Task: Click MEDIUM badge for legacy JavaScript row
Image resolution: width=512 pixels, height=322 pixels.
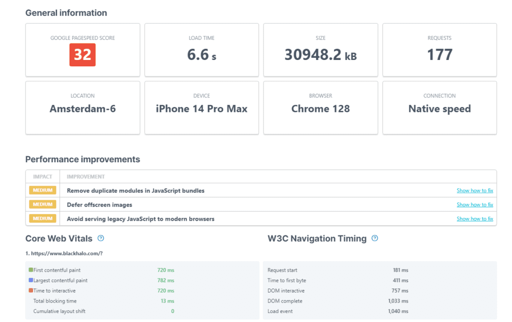Action: (x=42, y=218)
